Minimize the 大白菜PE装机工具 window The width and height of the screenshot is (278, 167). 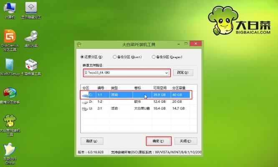[x=179, y=43]
